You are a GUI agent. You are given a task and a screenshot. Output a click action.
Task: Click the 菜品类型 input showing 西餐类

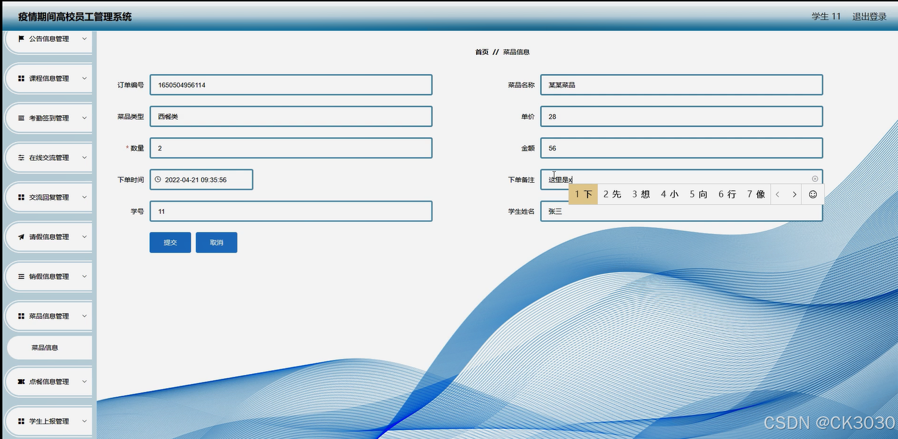coord(291,116)
